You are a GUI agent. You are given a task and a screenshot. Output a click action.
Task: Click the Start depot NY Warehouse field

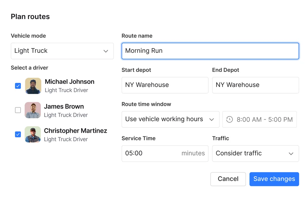(x=165, y=85)
